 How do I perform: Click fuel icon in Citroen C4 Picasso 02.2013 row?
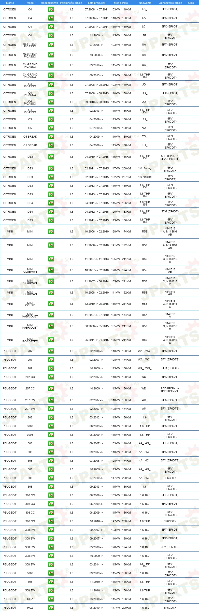(x=51, y=111)
